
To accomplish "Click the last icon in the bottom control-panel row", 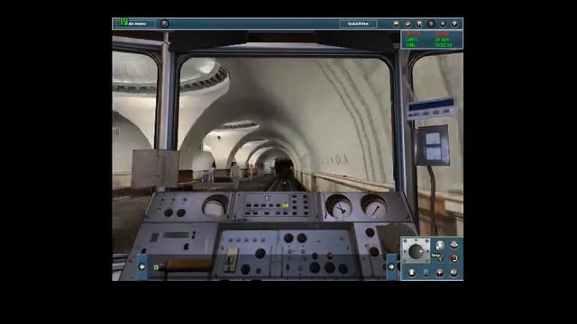I will coord(454,273).
